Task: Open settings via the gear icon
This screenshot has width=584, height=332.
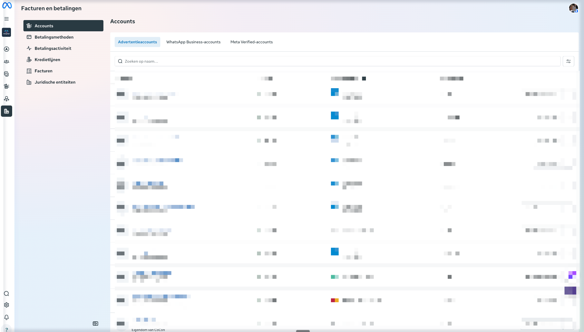Action: (x=6, y=305)
